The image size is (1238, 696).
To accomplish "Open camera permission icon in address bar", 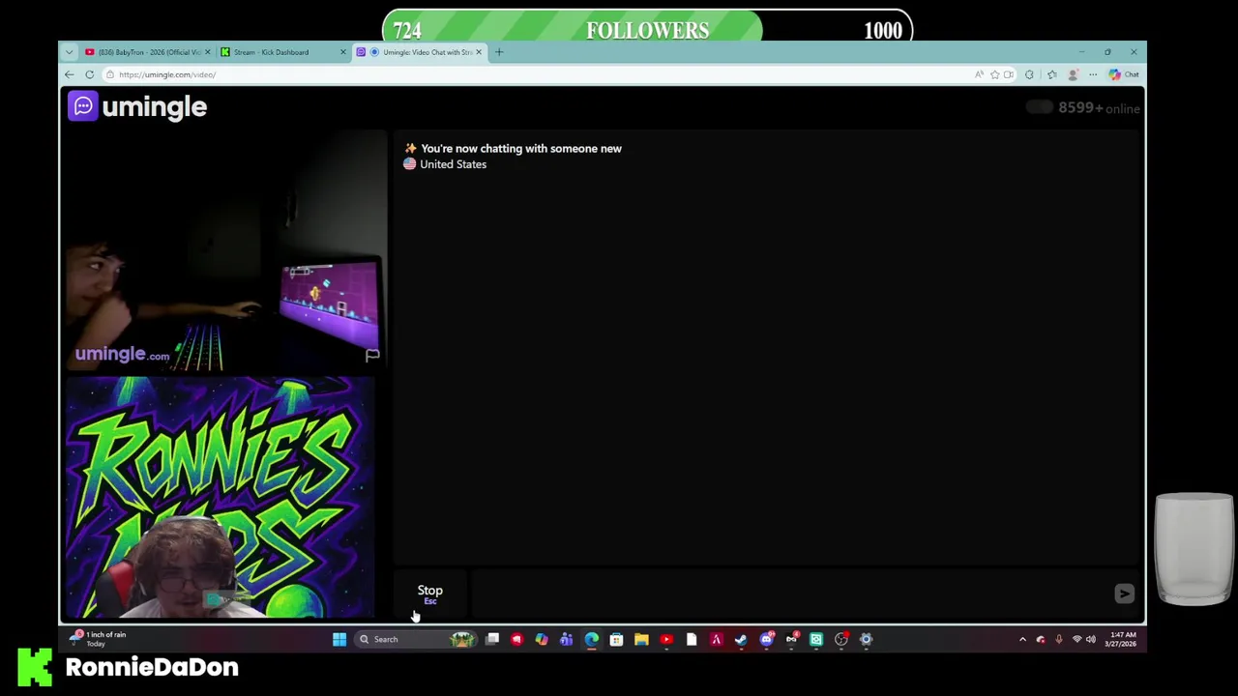I will 1009,74.
